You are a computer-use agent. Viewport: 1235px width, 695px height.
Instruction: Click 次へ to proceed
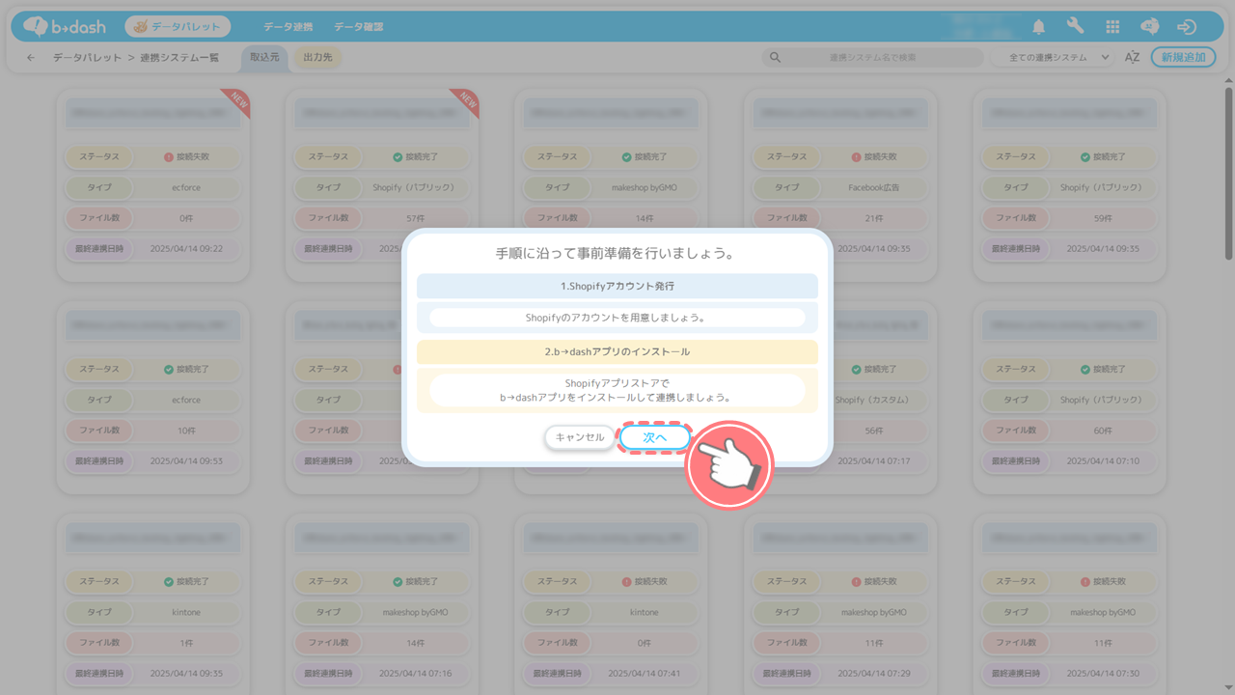tap(655, 438)
